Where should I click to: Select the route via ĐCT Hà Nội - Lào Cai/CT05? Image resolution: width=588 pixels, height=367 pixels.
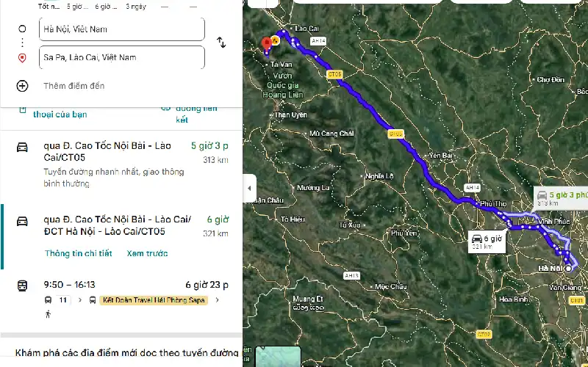point(121,236)
